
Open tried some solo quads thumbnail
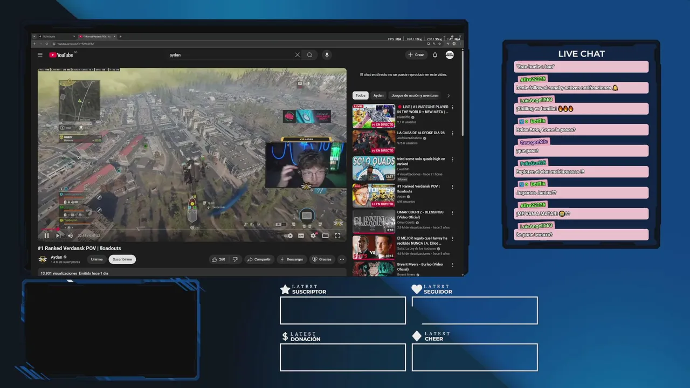click(x=374, y=169)
